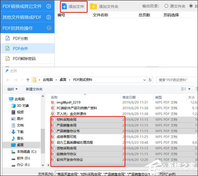
Task: Sort files by 名称 column header
Action: [54, 97]
